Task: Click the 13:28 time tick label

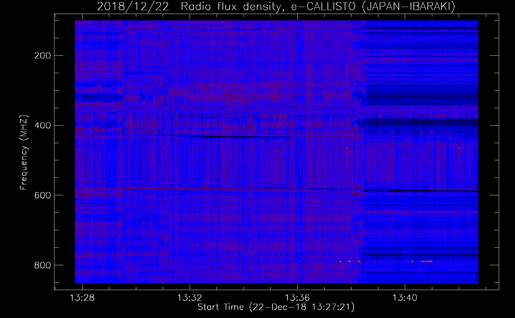Action: click(82, 298)
